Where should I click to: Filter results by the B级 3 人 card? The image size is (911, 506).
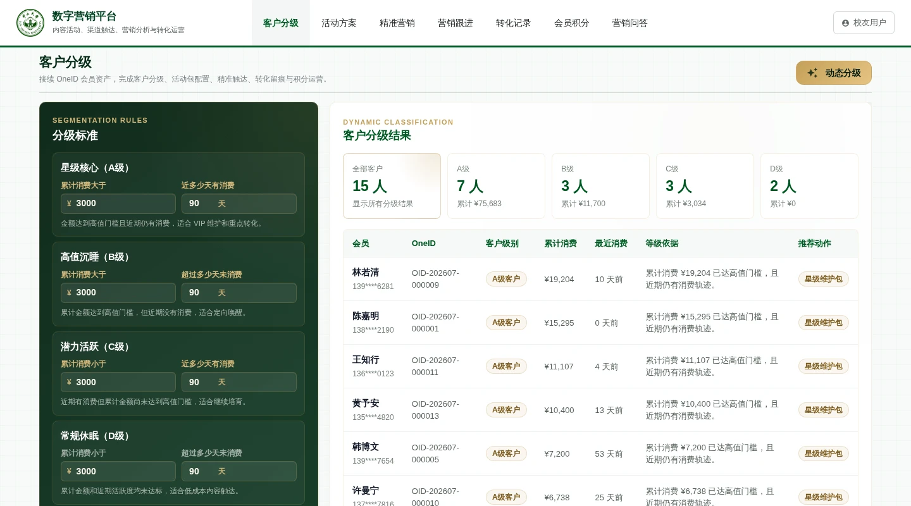[x=601, y=186]
